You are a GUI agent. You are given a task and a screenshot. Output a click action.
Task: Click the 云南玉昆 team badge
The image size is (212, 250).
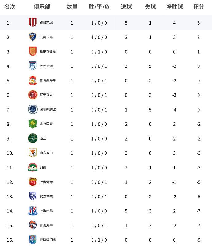(33, 37)
